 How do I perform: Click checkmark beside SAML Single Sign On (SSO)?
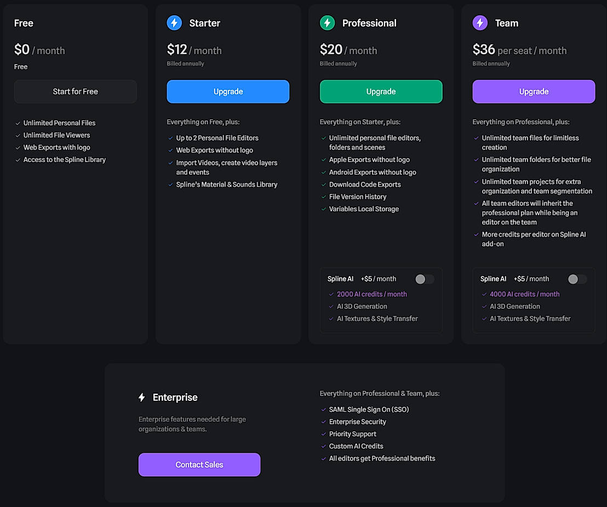(323, 410)
